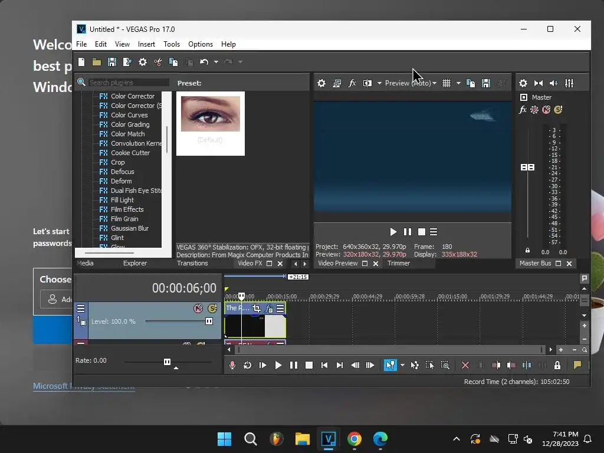Solo video track 1
This screenshot has height=453, width=604.
click(212, 308)
